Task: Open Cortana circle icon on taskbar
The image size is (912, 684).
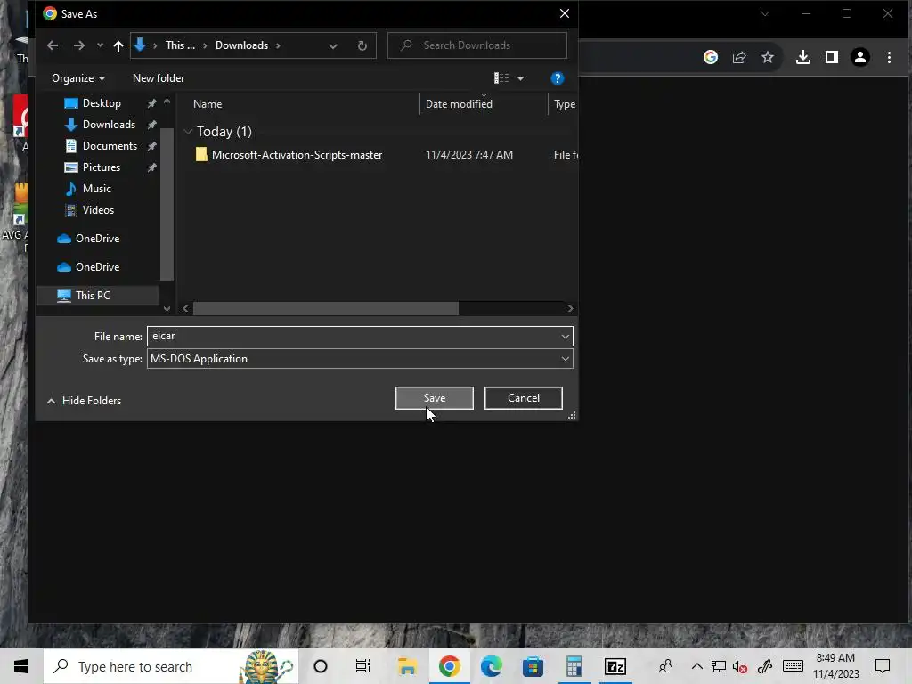Action: 321,666
